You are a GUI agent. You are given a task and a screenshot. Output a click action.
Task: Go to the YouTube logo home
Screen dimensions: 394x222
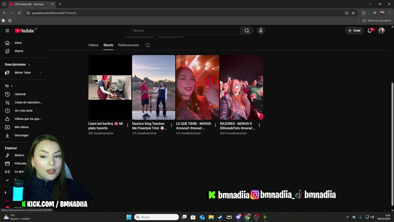click(25, 31)
